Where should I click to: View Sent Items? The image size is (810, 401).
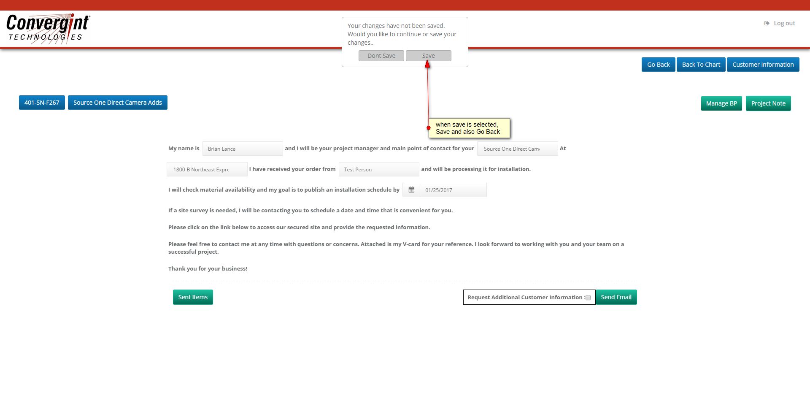click(x=193, y=297)
